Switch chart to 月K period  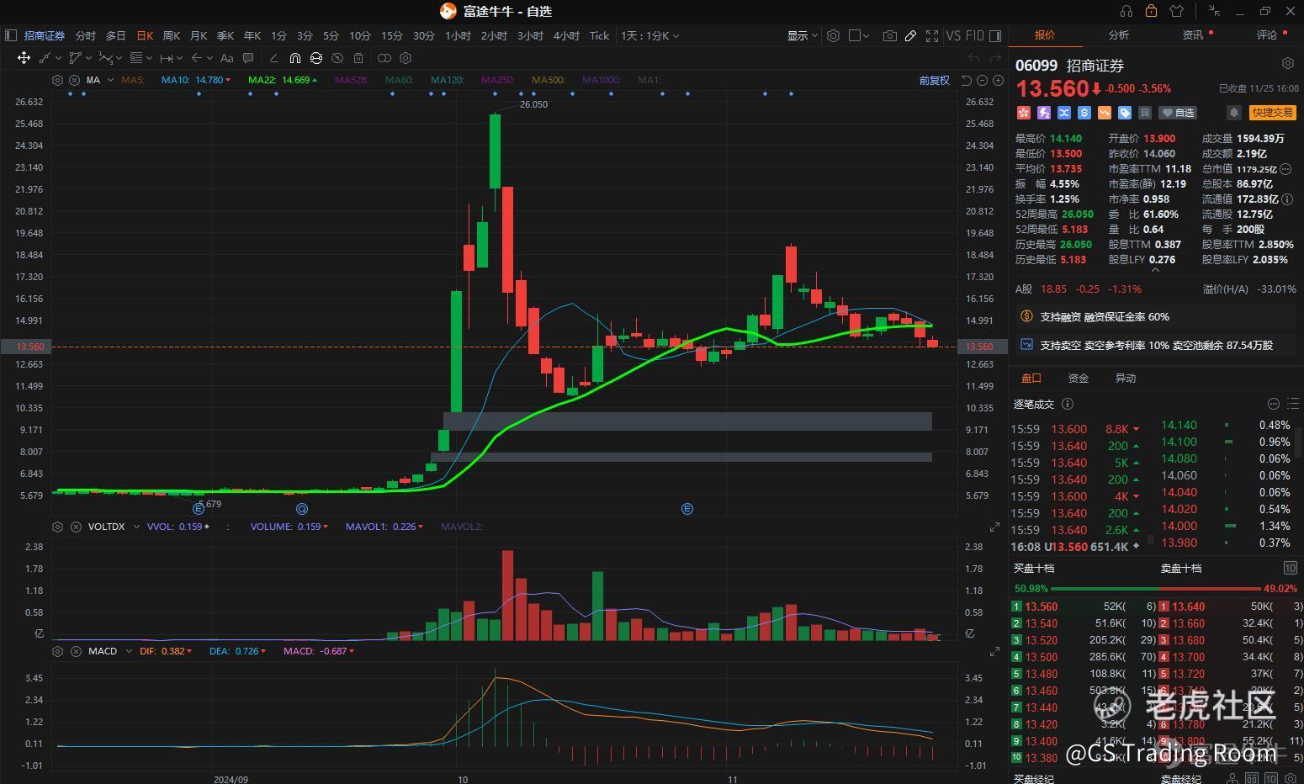(x=199, y=35)
